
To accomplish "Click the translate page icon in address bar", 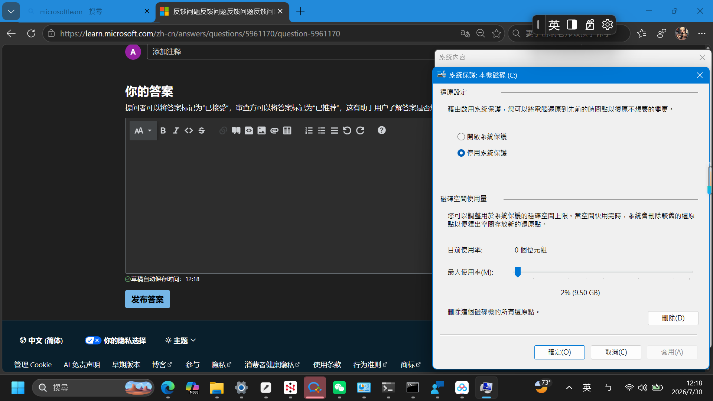I will (465, 33).
